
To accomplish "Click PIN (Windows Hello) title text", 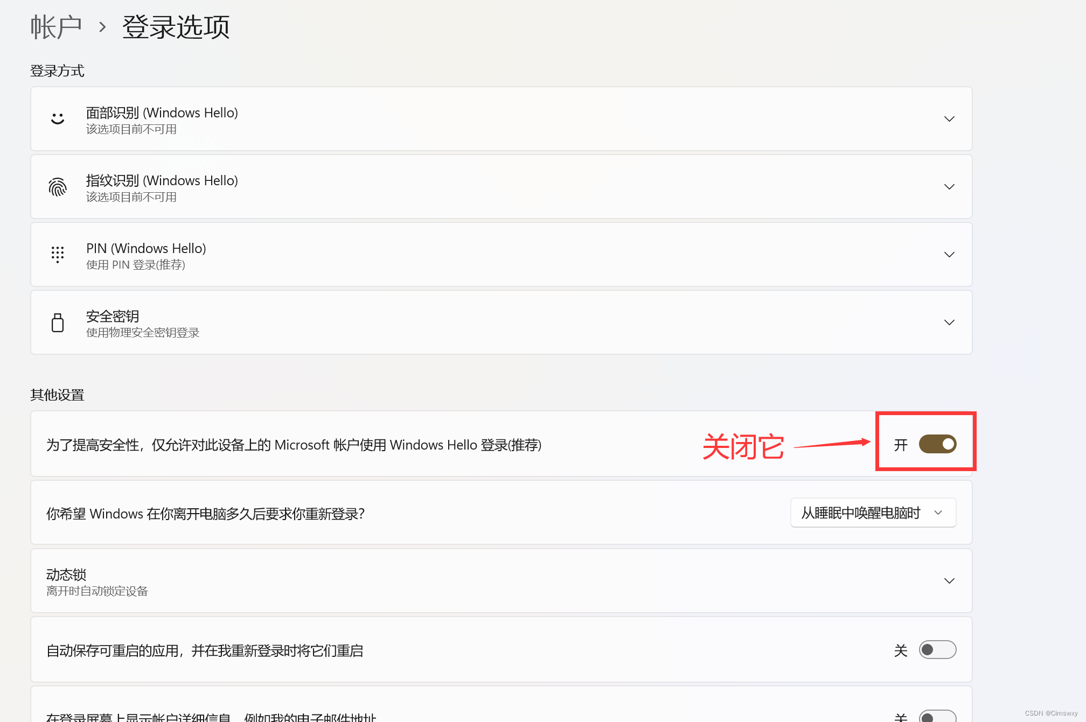I will coord(146,248).
